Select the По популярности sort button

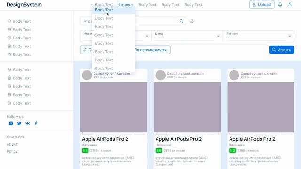pyautogui.click(x=150, y=50)
